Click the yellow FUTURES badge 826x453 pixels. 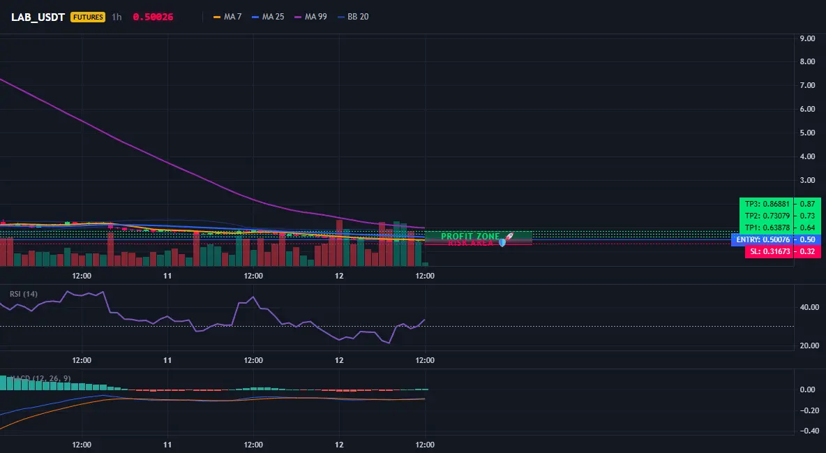pos(88,17)
